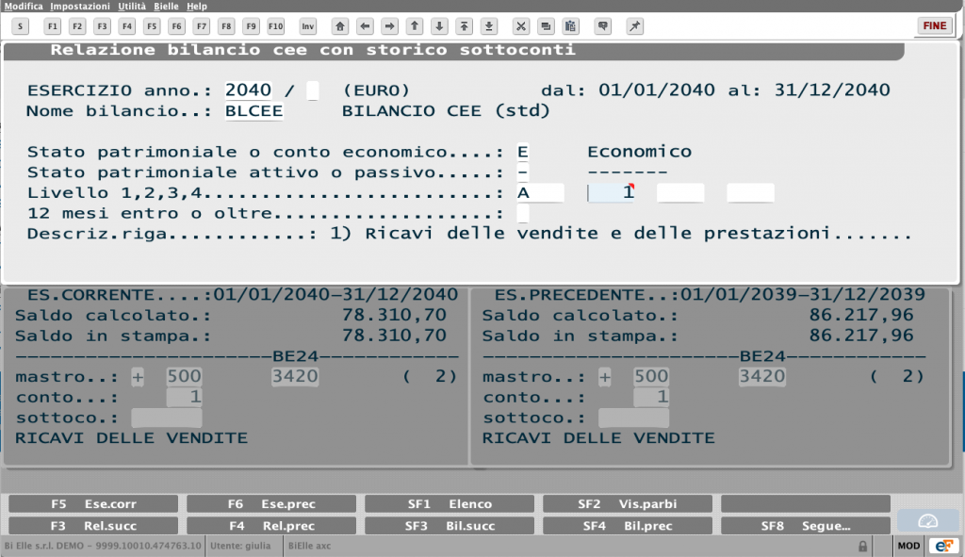Click the SF4 Bil.prec button
This screenshot has height=557, width=965.
(x=628, y=526)
